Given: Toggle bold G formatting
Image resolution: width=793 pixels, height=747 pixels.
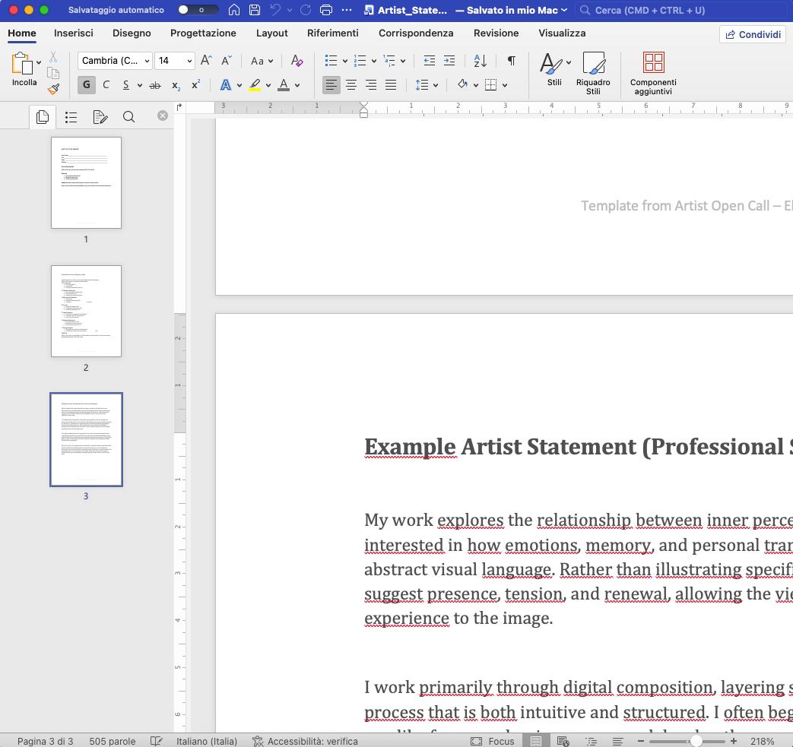Looking at the screenshot, I should 87,85.
